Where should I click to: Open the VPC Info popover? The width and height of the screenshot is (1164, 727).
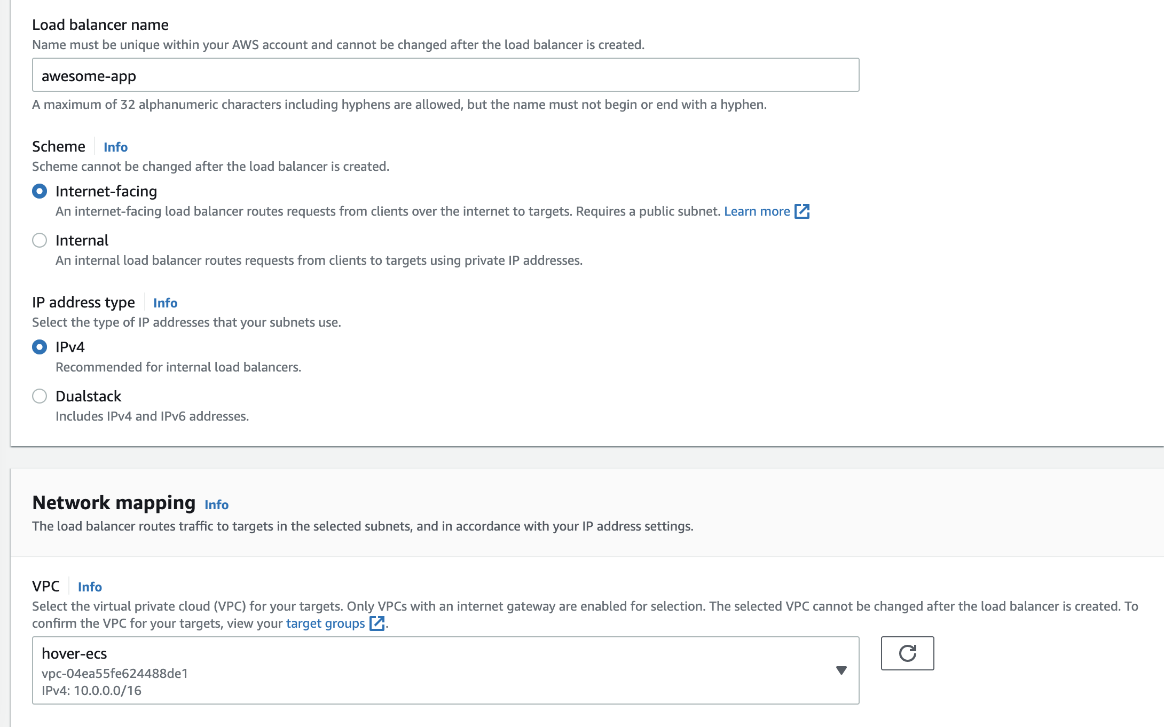point(90,587)
